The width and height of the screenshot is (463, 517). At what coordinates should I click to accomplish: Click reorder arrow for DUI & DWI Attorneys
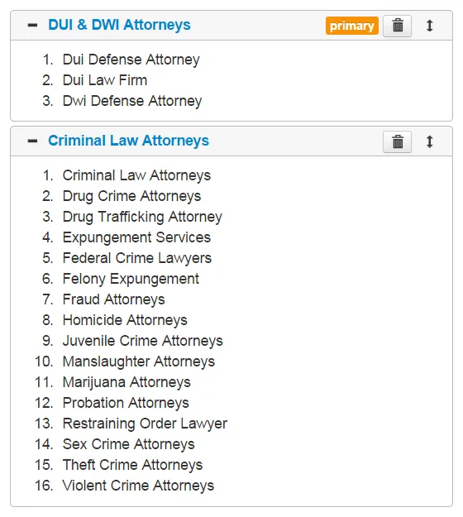(x=429, y=26)
